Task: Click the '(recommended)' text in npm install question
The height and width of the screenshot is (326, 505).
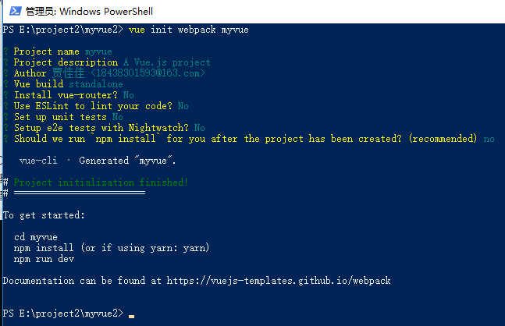Action: 443,139
